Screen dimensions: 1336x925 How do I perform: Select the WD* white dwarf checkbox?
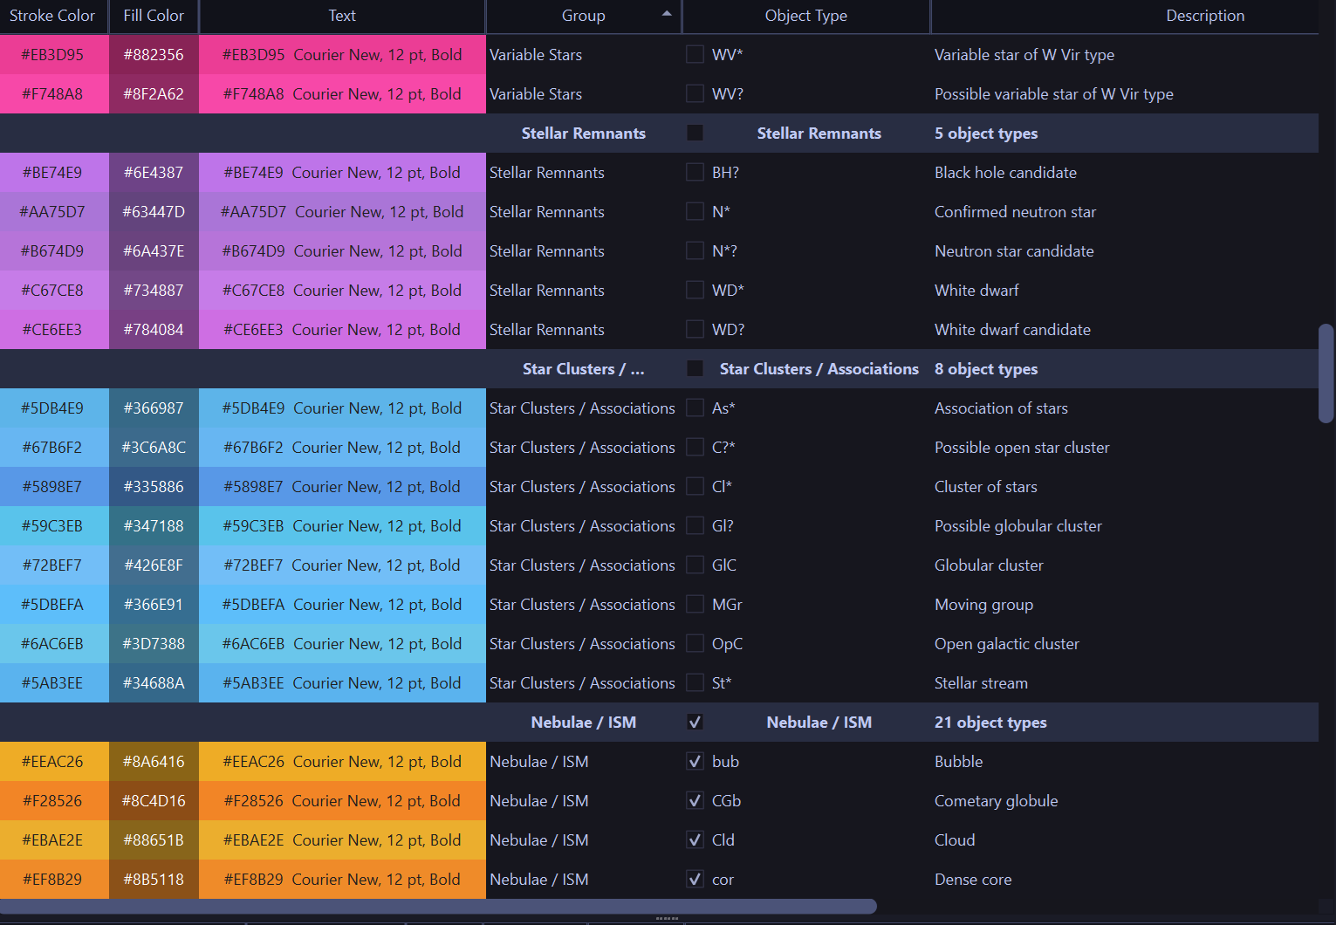pyautogui.click(x=695, y=290)
